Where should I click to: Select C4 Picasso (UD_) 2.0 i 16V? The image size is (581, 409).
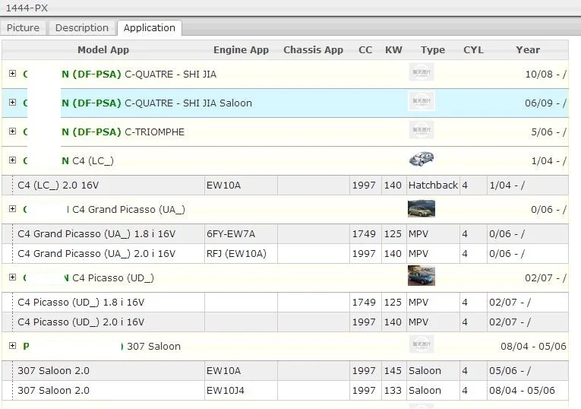(x=285, y=322)
